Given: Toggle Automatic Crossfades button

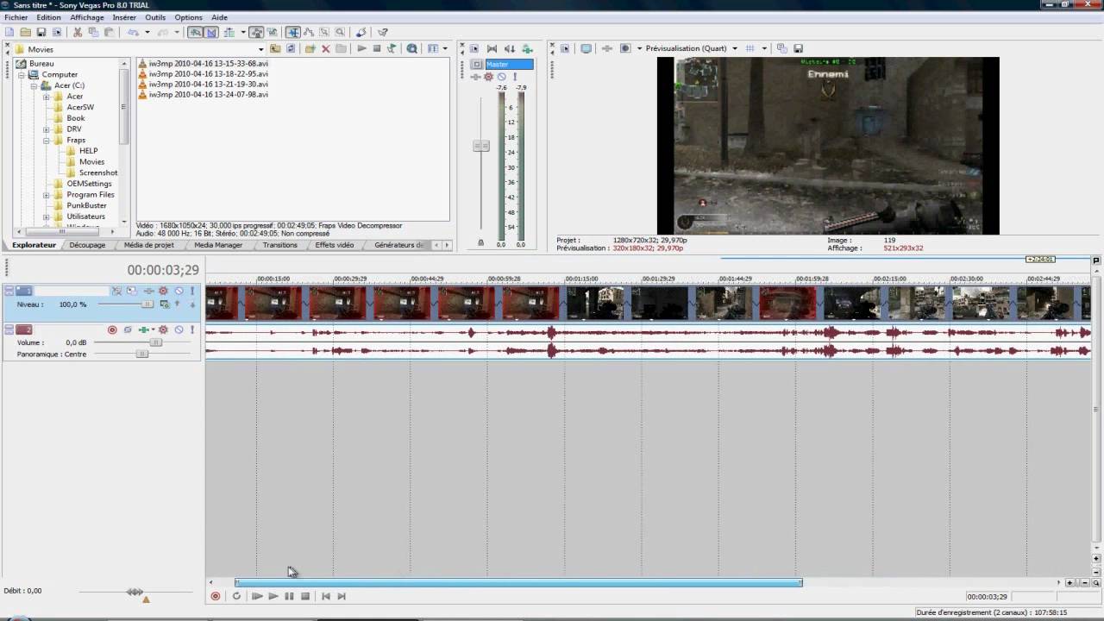Looking at the screenshot, I should tap(210, 32).
